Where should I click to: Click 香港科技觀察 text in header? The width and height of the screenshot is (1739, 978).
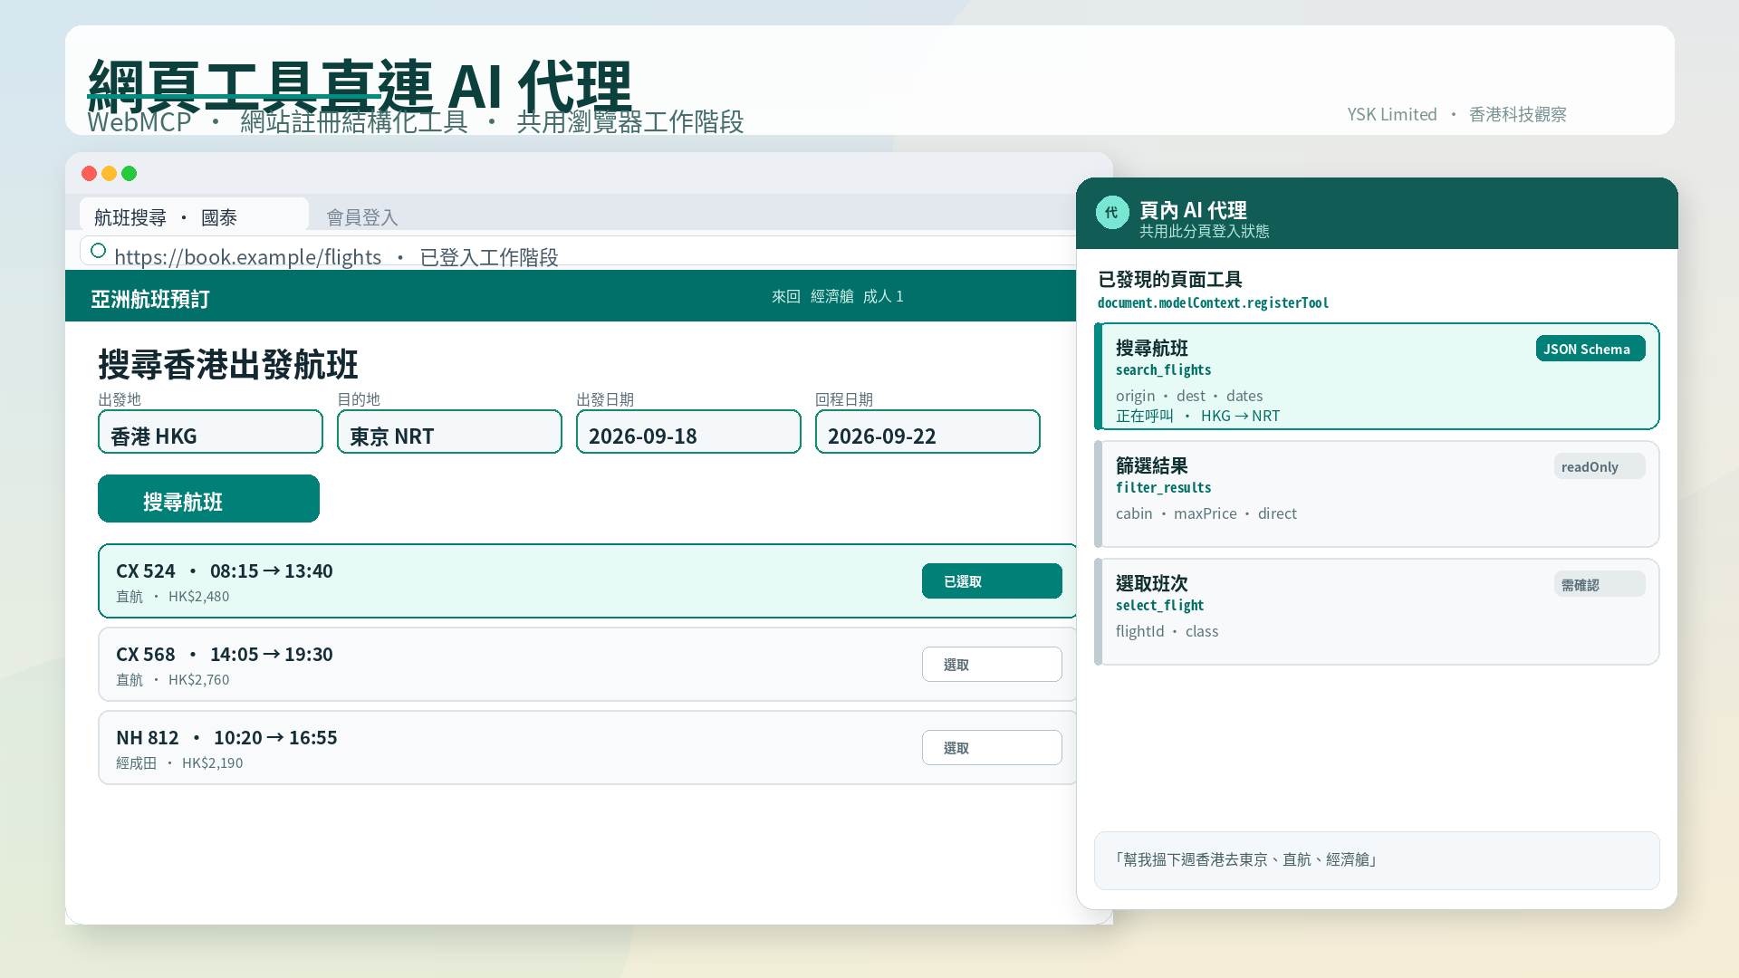tap(1518, 114)
